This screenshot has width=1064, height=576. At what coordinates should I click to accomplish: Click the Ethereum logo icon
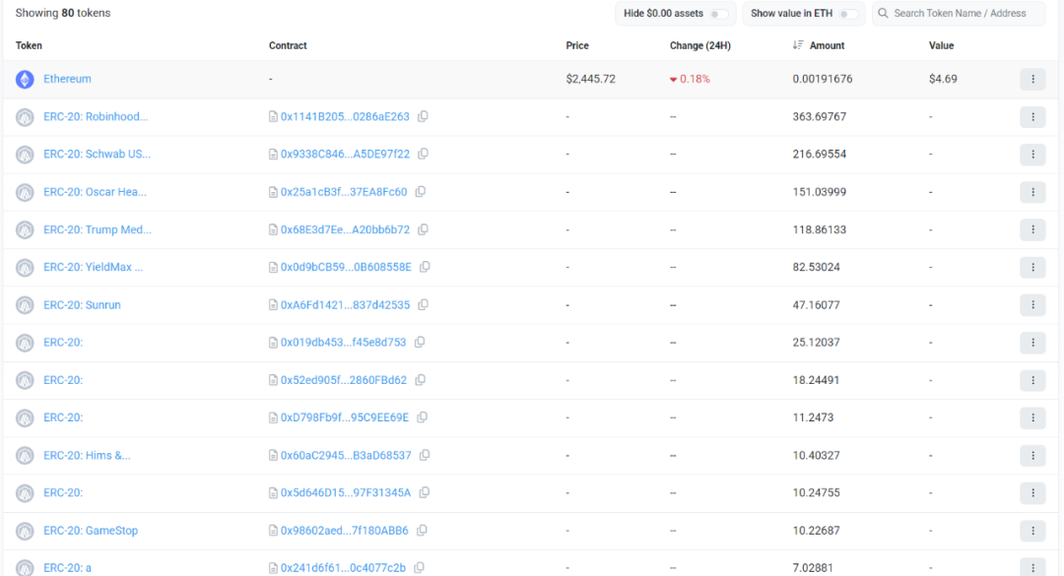pyautogui.click(x=24, y=79)
